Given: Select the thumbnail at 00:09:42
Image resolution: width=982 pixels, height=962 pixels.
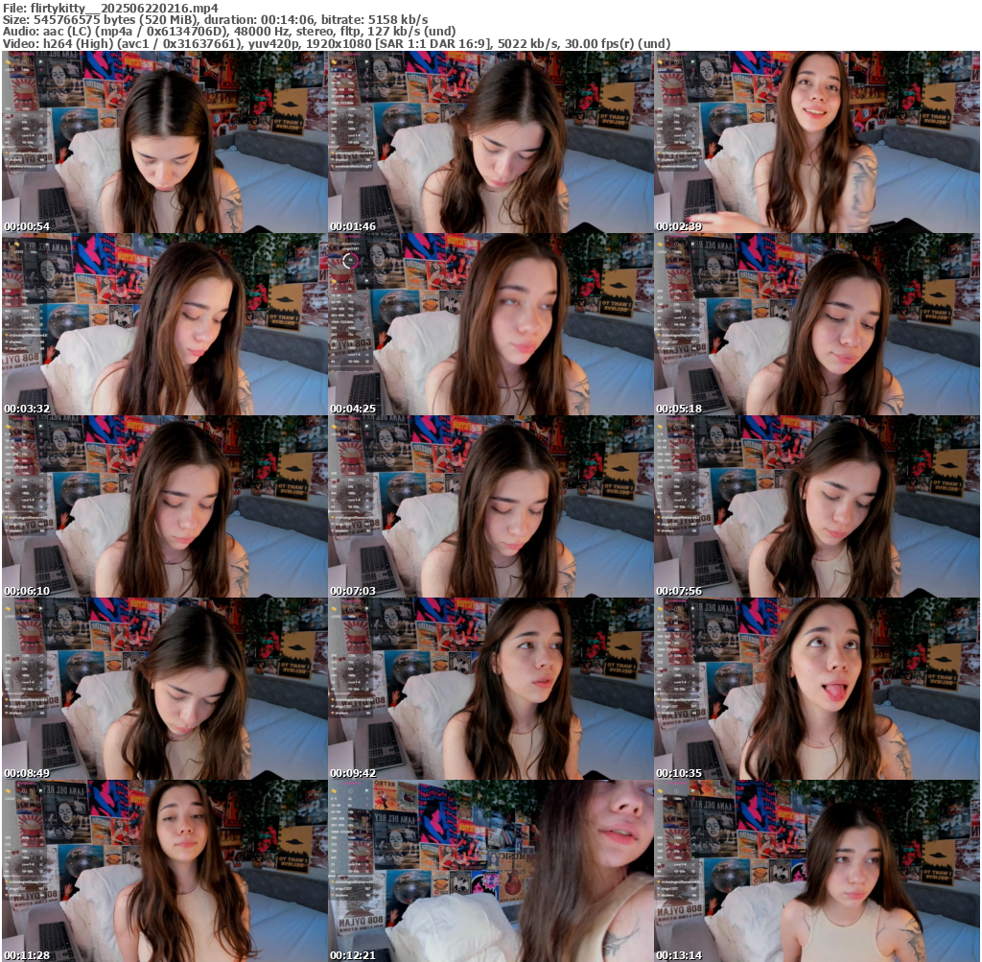Looking at the screenshot, I should 490,689.
